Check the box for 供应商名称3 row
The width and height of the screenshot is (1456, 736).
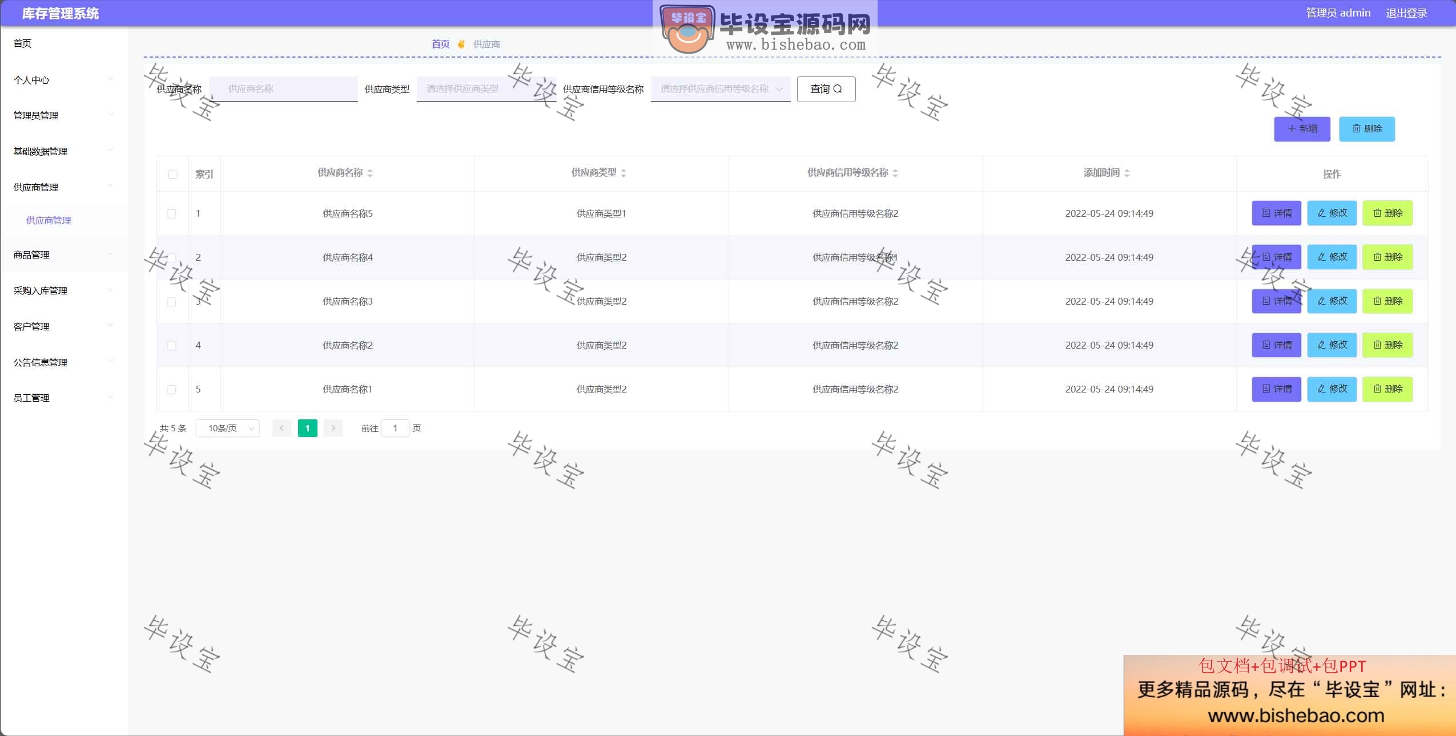[171, 301]
